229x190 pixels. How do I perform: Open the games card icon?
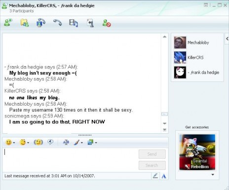click(90, 23)
